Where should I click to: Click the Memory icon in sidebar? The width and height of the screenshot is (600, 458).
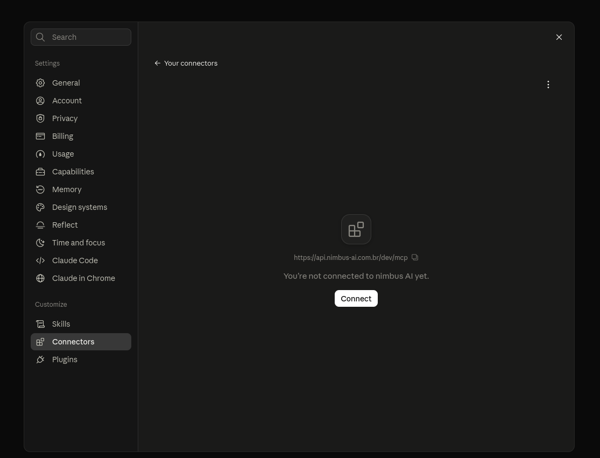pyautogui.click(x=40, y=189)
